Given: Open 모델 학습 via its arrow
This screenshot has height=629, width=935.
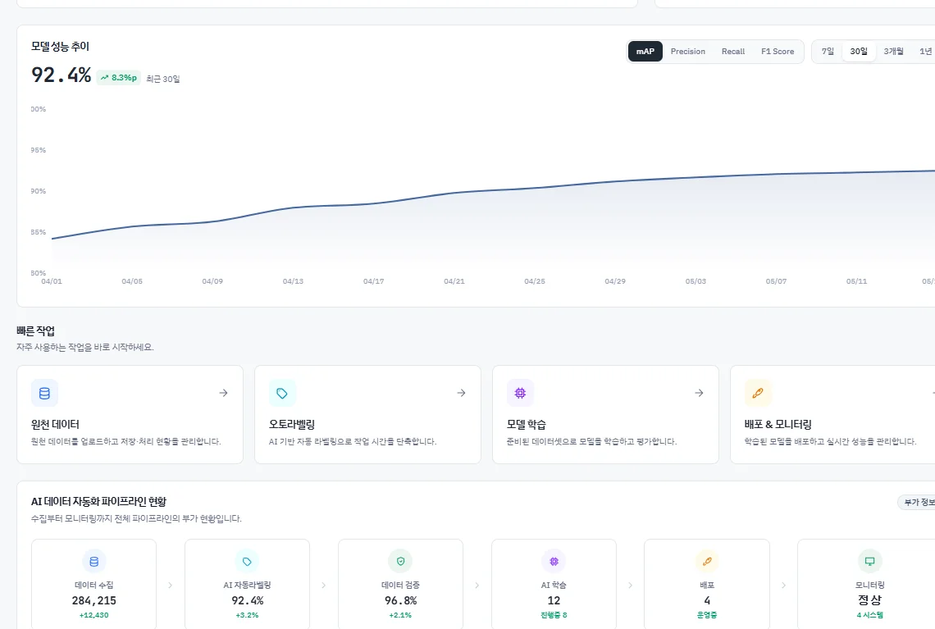Looking at the screenshot, I should (x=700, y=393).
